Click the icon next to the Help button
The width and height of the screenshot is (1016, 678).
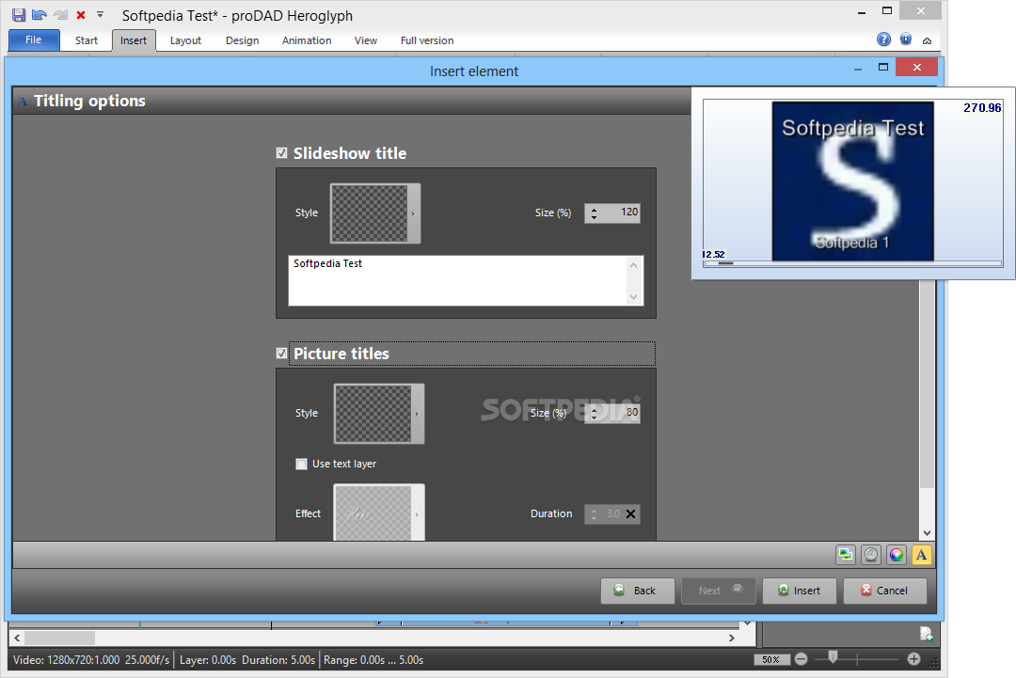tap(906, 39)
